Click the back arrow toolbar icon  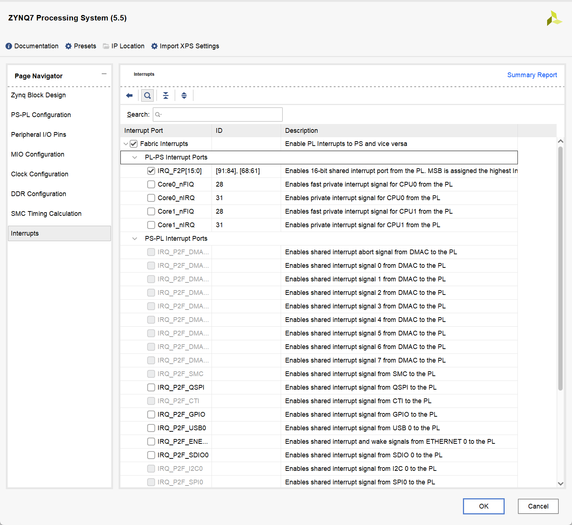coord(129,95)
